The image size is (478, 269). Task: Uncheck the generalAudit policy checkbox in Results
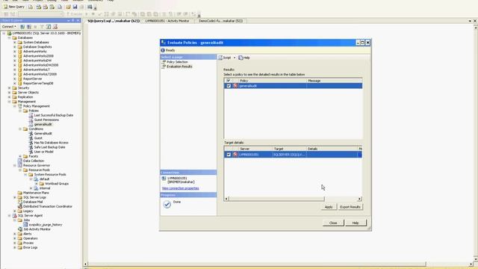pos(229,86)
